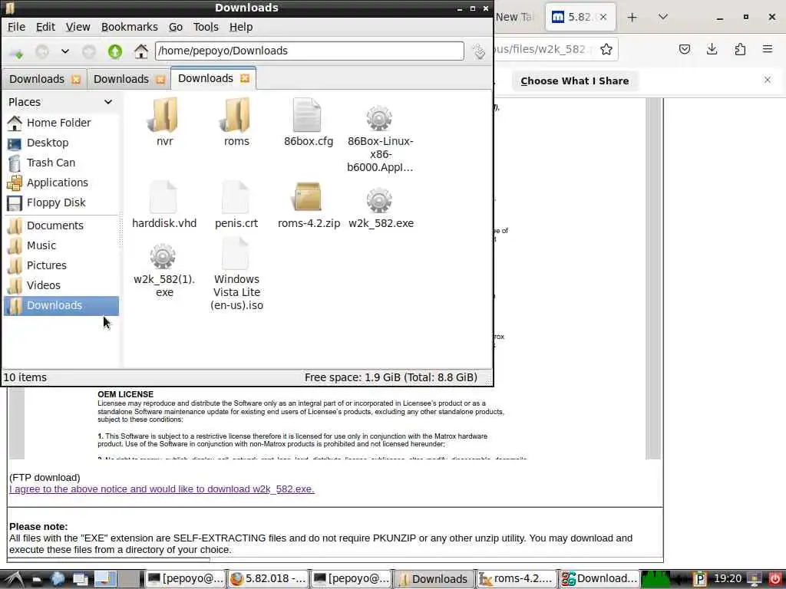
Task: Select the .crt certificate file icon
Action: 236,197
